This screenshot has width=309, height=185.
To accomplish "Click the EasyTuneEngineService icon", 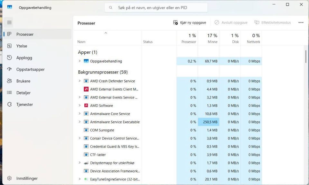I will click(86, 179).
